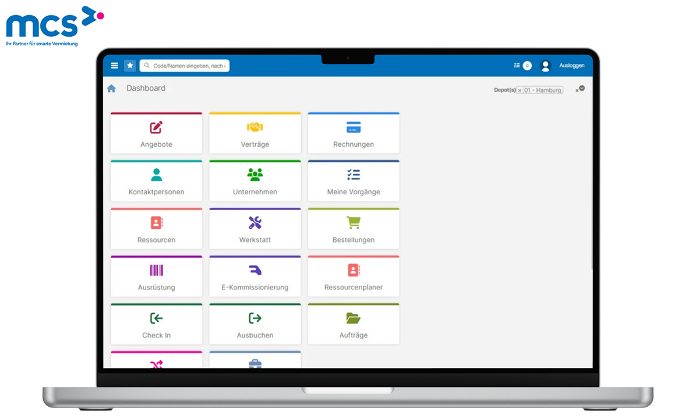Select the Ausrüstung barcode tile
The image size is (699, 419).
[156, 276]
